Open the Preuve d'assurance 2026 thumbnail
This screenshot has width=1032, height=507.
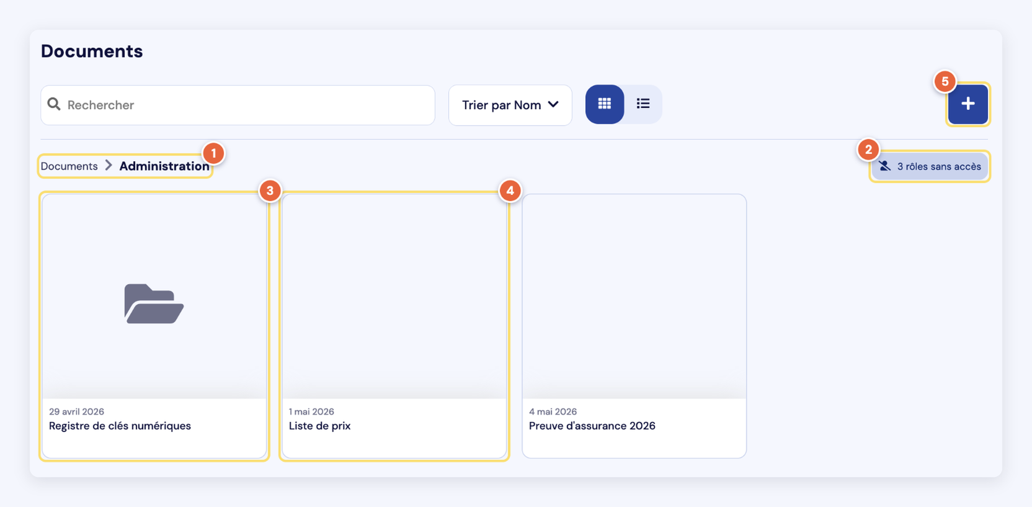[x=634, y=297]
